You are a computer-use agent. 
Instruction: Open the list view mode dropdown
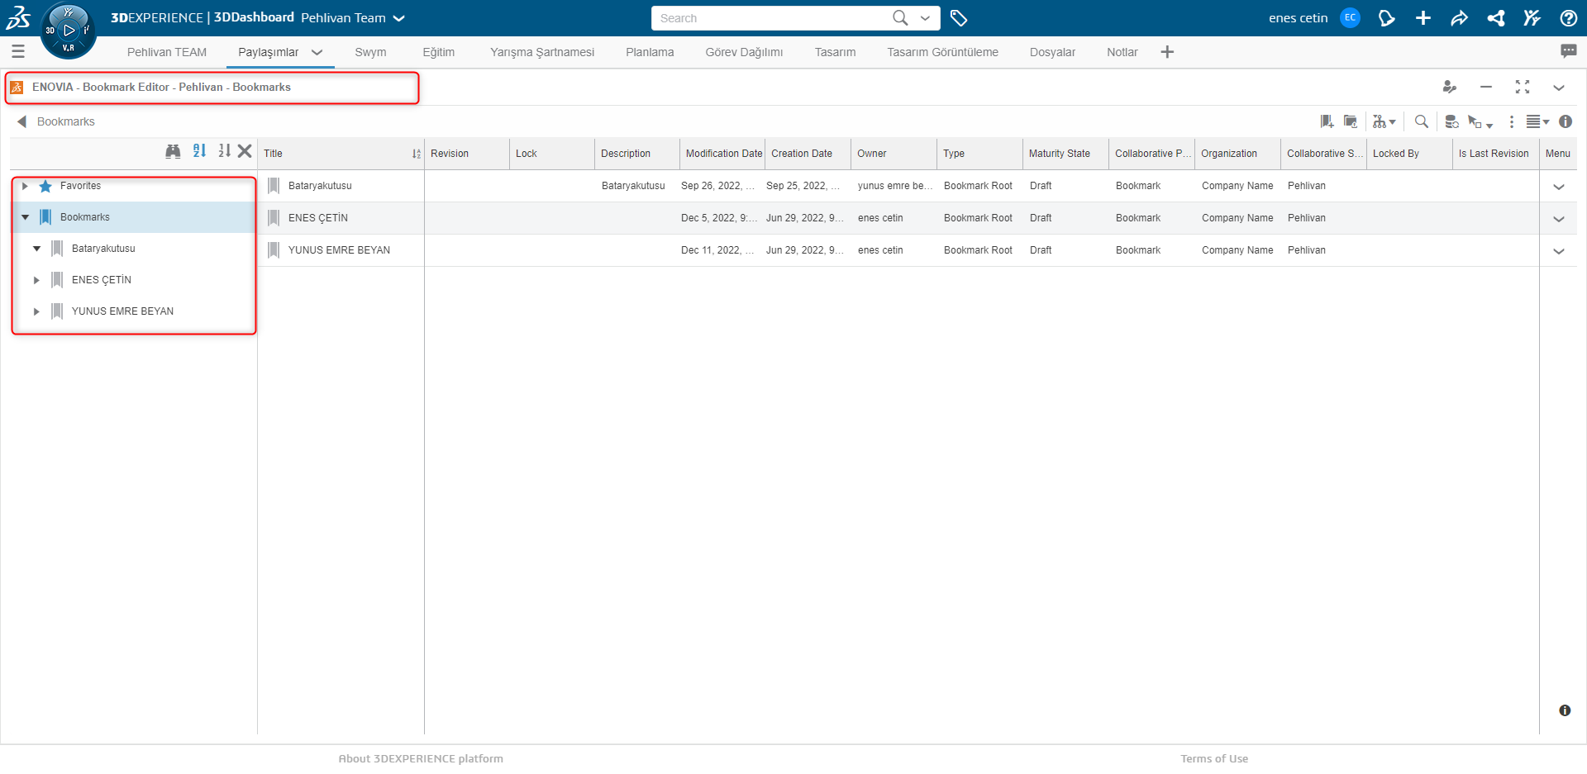point(1537,121)
